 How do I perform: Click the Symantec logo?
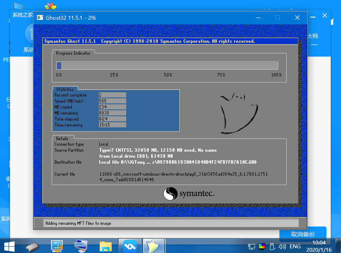tap(189, 194)
